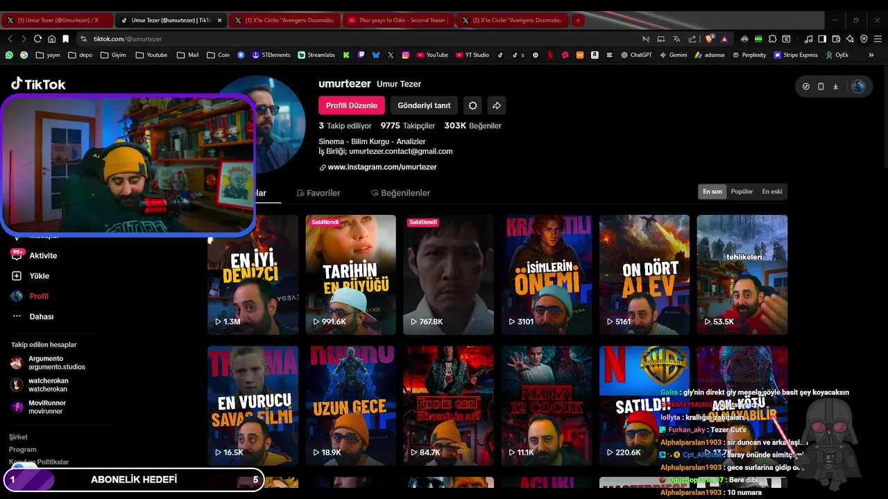Open the Amazon bookmark icon
Screen dimensions: 888x499
[595, 55]
